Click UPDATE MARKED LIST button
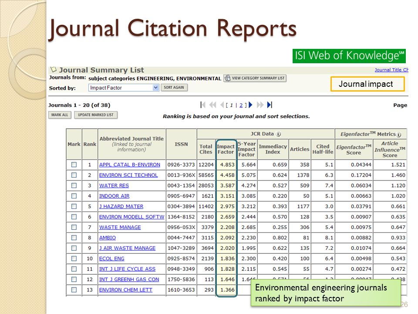This screenshot has width=418, height=314. click(96, 115)
